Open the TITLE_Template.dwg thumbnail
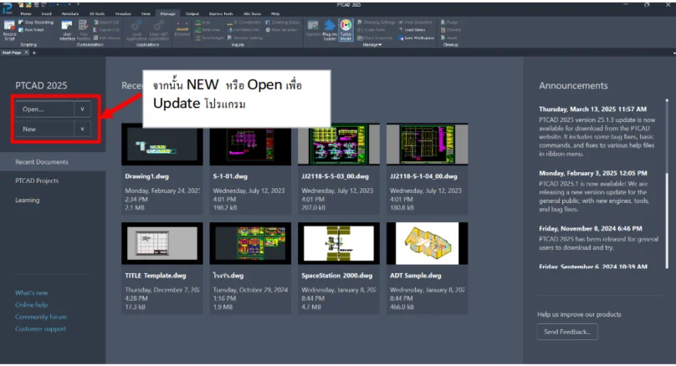 162,243
